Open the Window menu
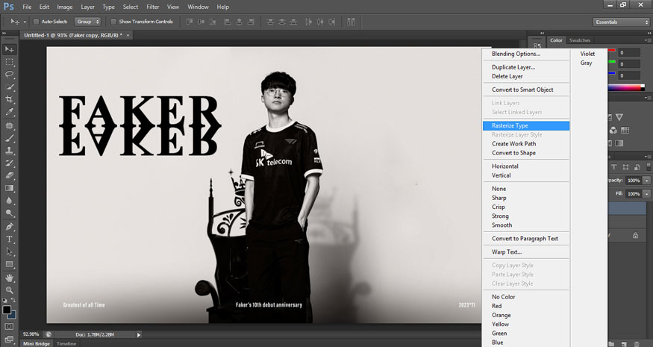The height and width of the screenshot is (347, 653). tap(198, 7)
